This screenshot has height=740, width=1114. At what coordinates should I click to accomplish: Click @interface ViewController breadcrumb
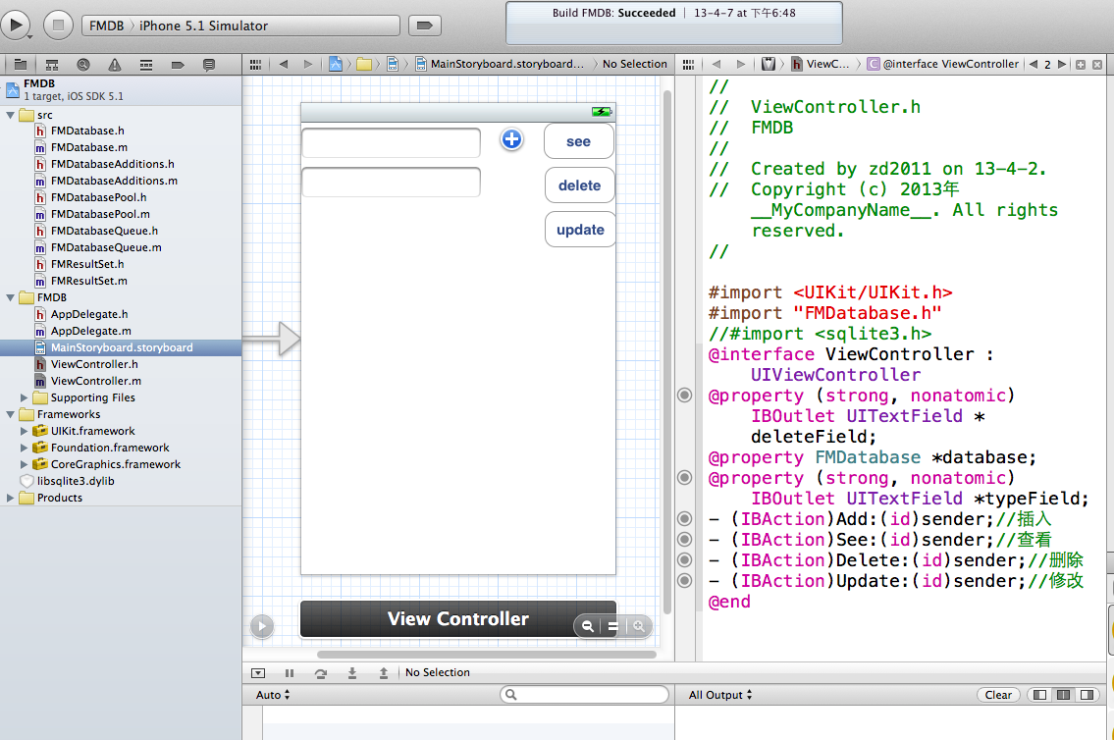[x=943, y=64]
